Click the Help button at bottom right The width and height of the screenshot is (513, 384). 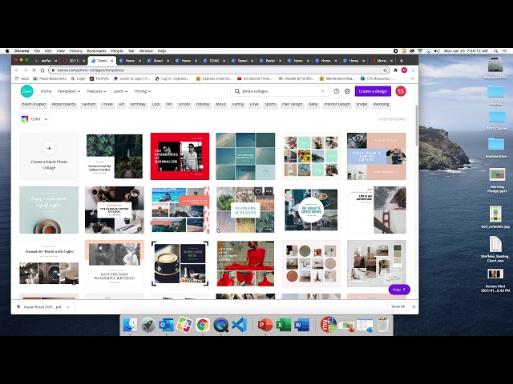point(399,290)
